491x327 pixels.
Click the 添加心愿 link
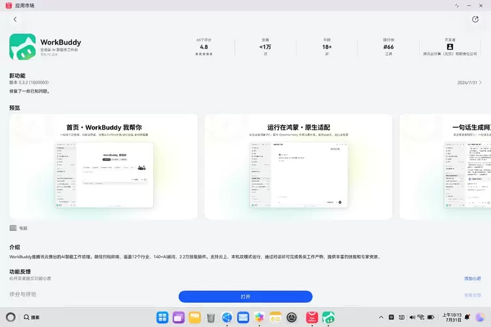point(472,279)
